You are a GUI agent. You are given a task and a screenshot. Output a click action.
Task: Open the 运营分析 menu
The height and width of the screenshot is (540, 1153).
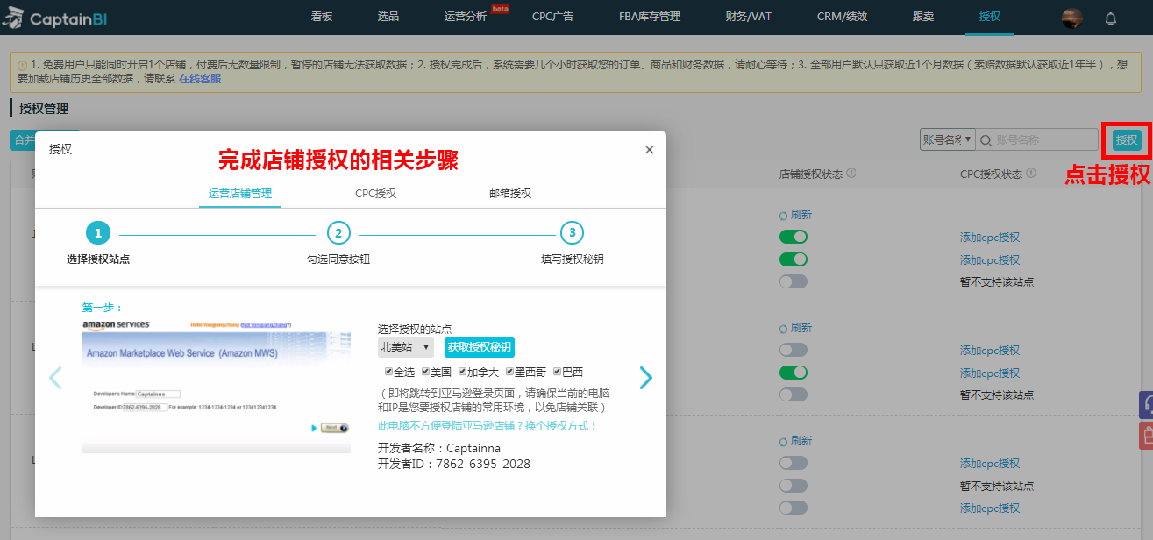(x=466, y=17)
